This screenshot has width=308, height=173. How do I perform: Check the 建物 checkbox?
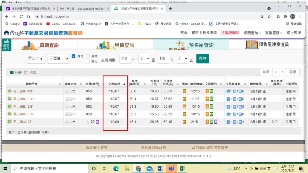[88, 56]
